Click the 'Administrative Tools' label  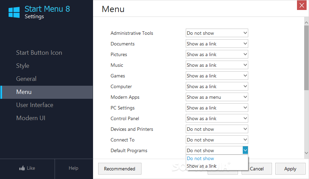[x=132, y=33]
